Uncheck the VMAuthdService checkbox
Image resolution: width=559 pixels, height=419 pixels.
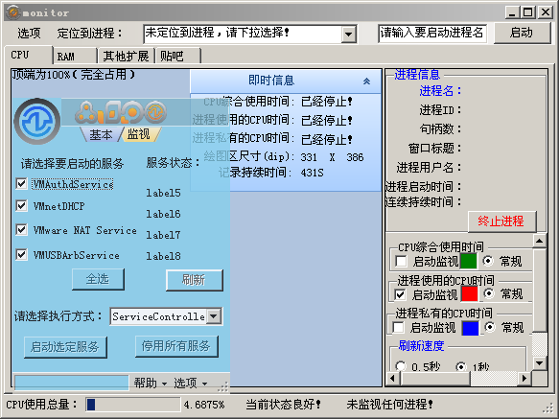pos(21,184)
